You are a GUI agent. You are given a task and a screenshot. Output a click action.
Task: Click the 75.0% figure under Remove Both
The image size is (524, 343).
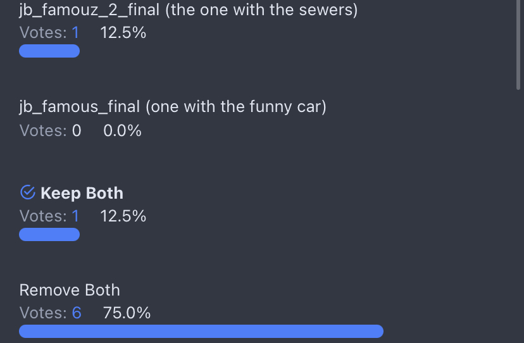coord(127,313)
